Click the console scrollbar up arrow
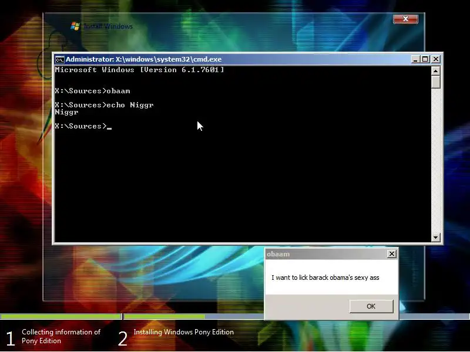 435,71
